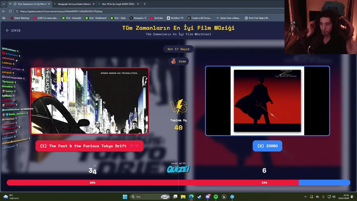Click the microphone tray icon
This screenshot has height=201, width=357.
(x=323, y=197)
